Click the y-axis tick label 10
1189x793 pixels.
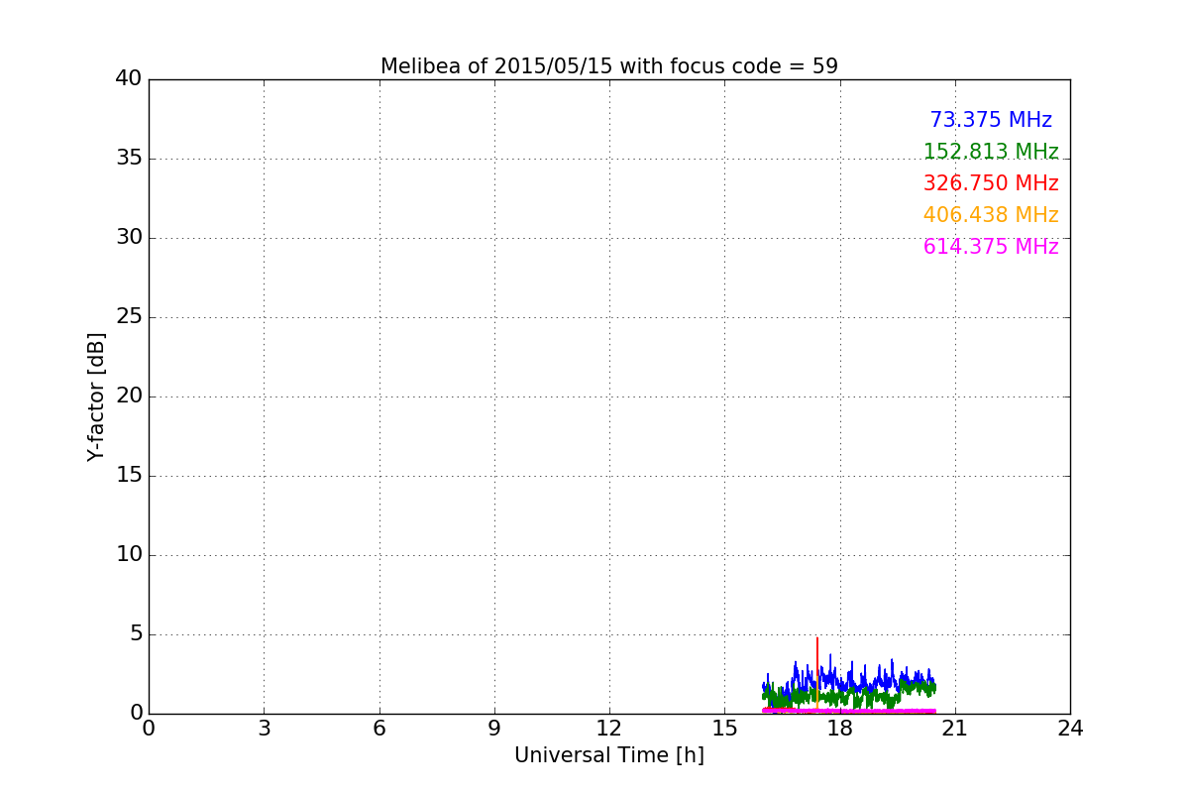point(129,554)
